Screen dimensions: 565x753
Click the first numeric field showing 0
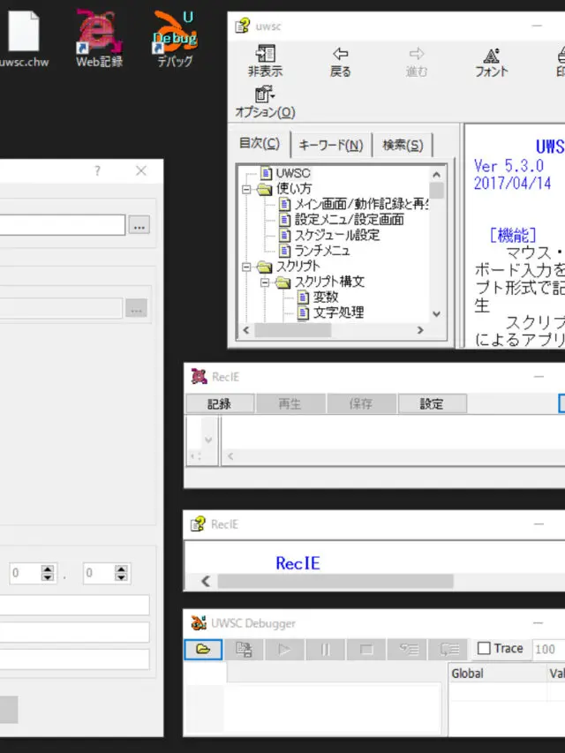tap(25, 572)
